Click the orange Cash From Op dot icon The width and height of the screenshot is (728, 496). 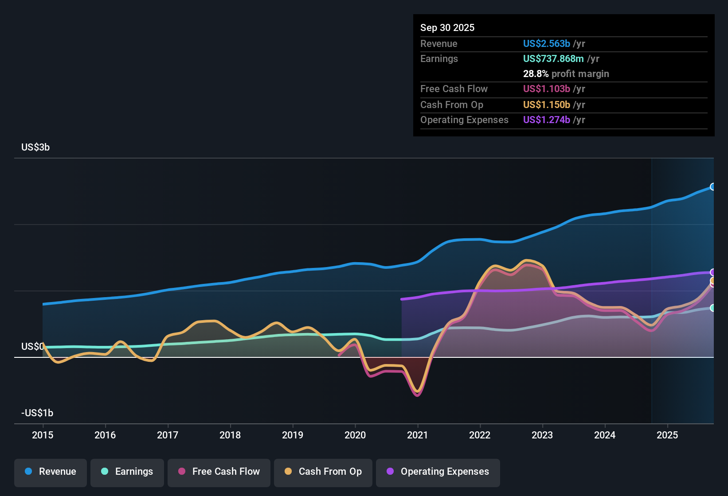[x=287, y=472]
